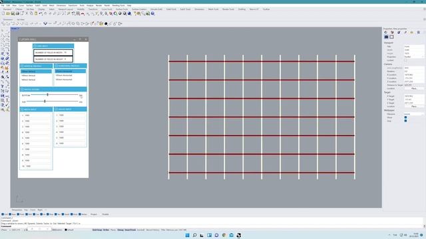Switch to the Perspective viewport tab
Viewport: 426px width, 239px height.
coord(17,210)
